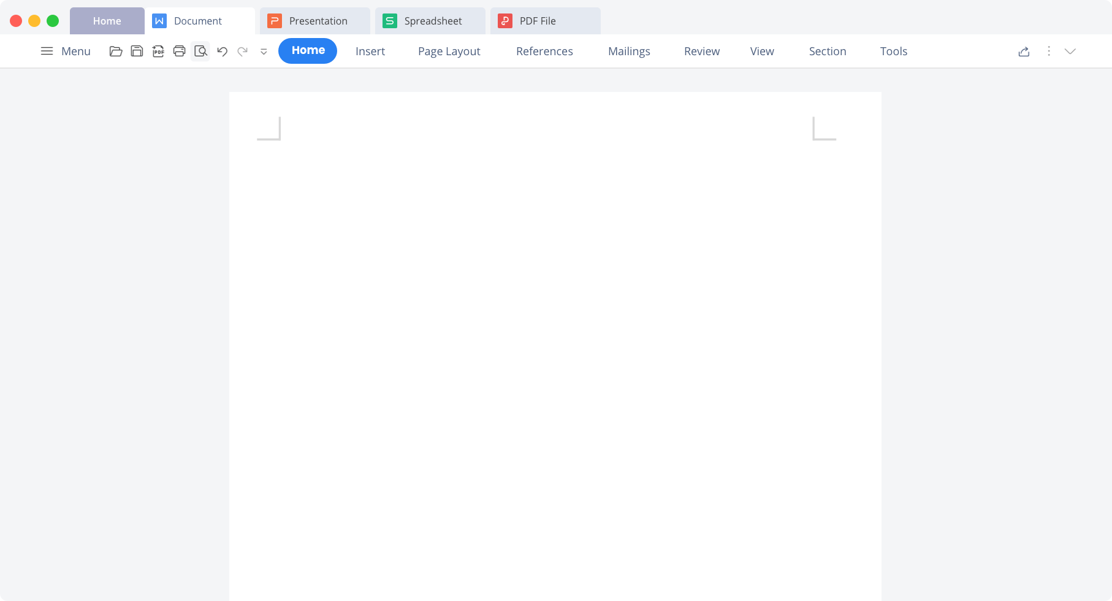Undo the last action
The height and width of the screenshot is (601, 1112).
click(x=222, y=52)
